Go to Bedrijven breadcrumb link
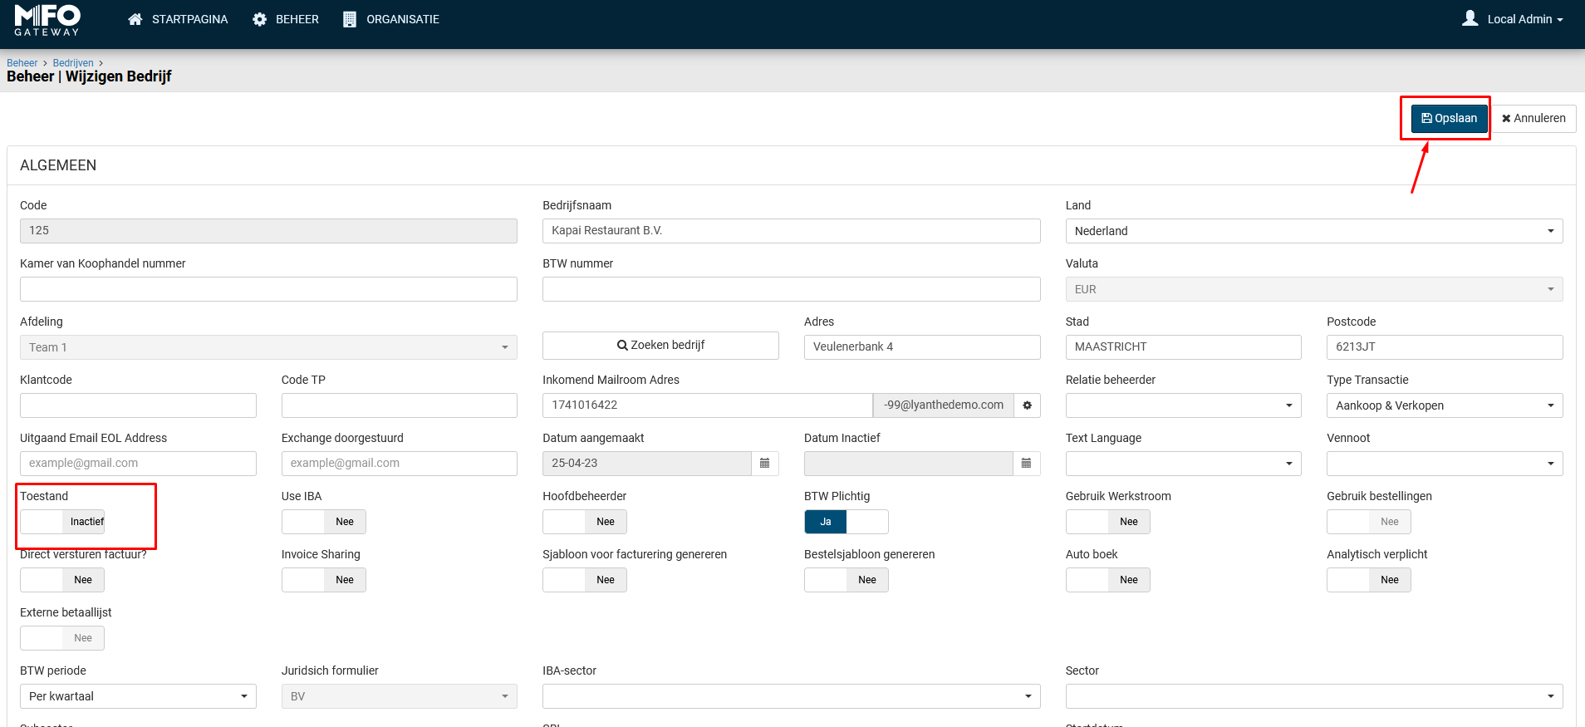This screenshot has height=727, width=1585. (x=73, y=63)
